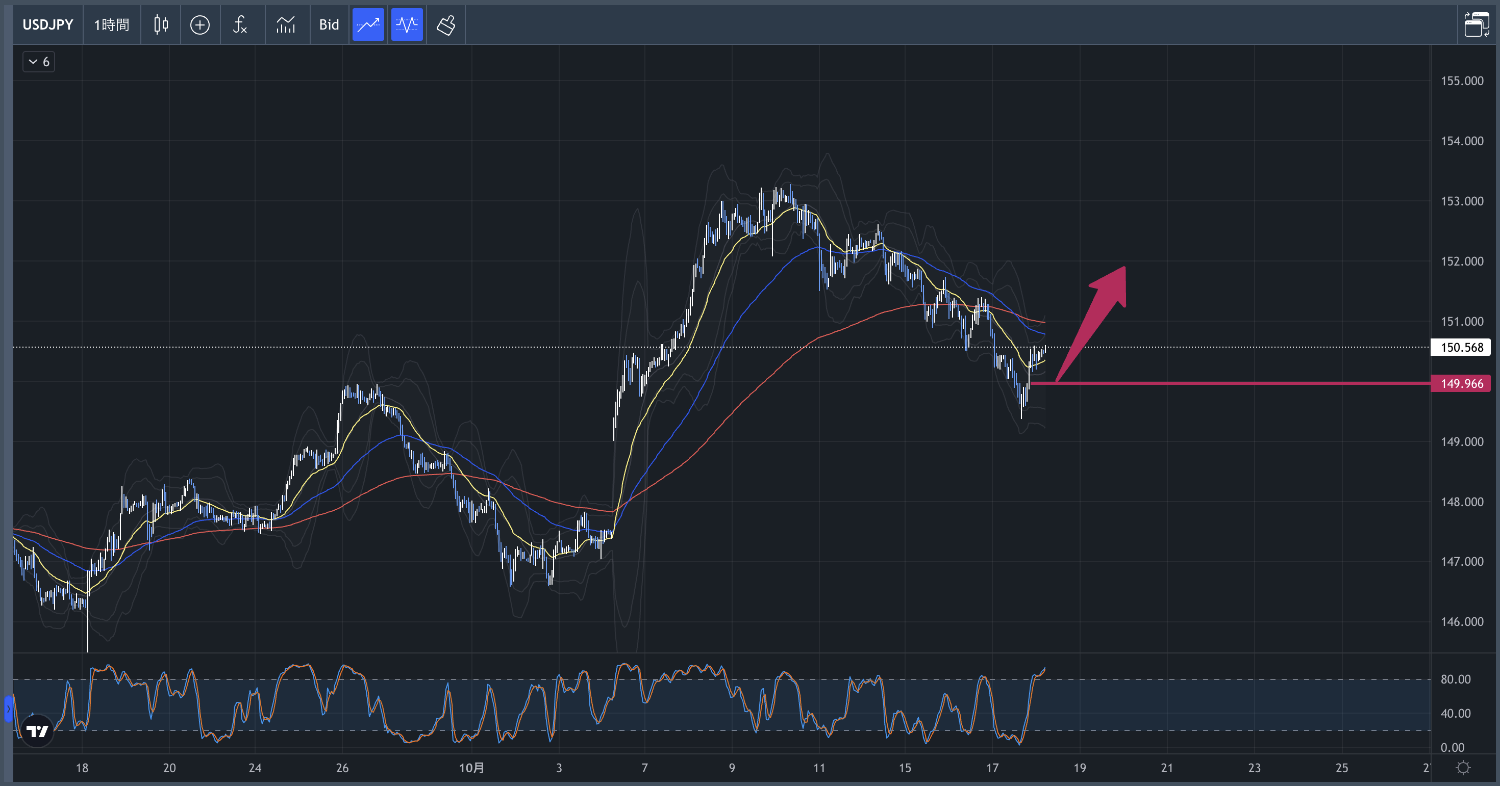
Task: Click the paint brush clear-drawings icon
Action: 446,24
